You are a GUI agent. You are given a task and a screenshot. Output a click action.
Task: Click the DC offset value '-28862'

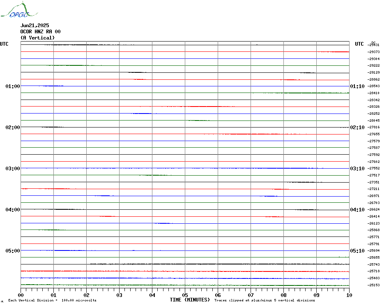(x=373, y=79)
